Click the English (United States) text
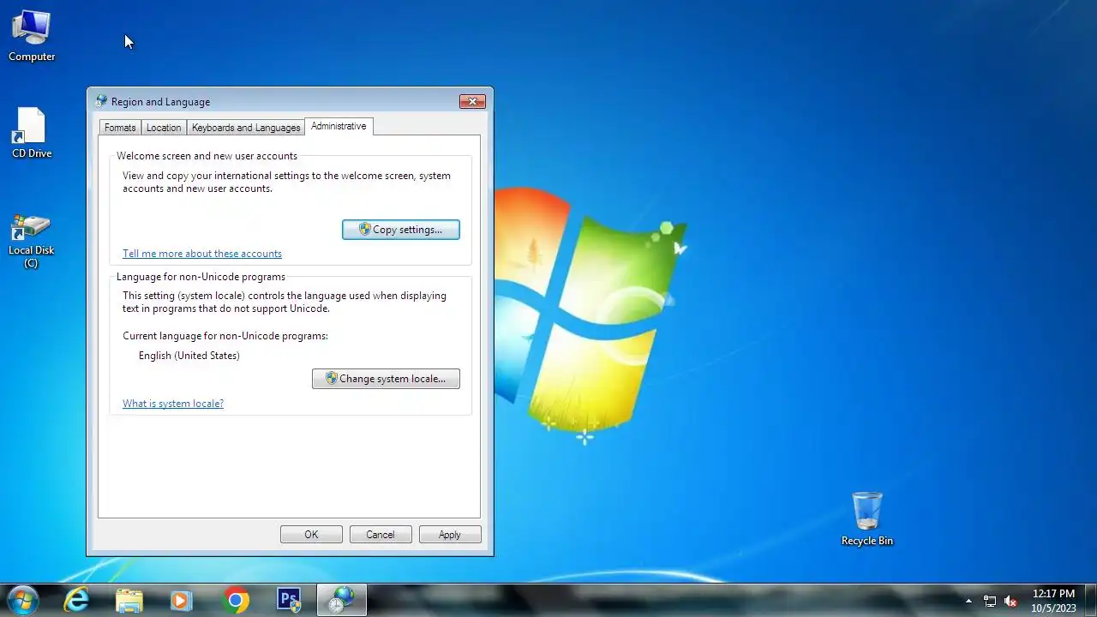1097x617 pixels. 189,356
